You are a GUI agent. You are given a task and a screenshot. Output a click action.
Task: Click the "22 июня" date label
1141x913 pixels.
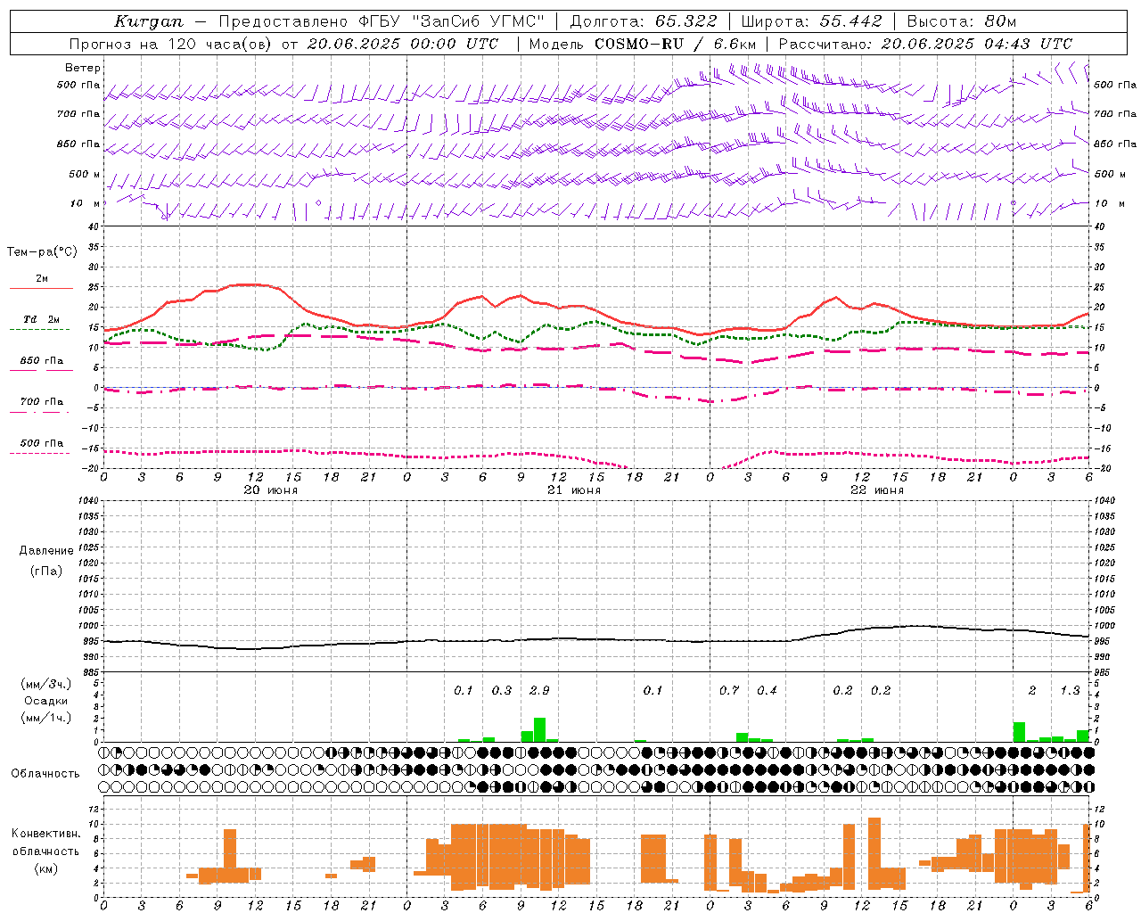coord(877,489)
